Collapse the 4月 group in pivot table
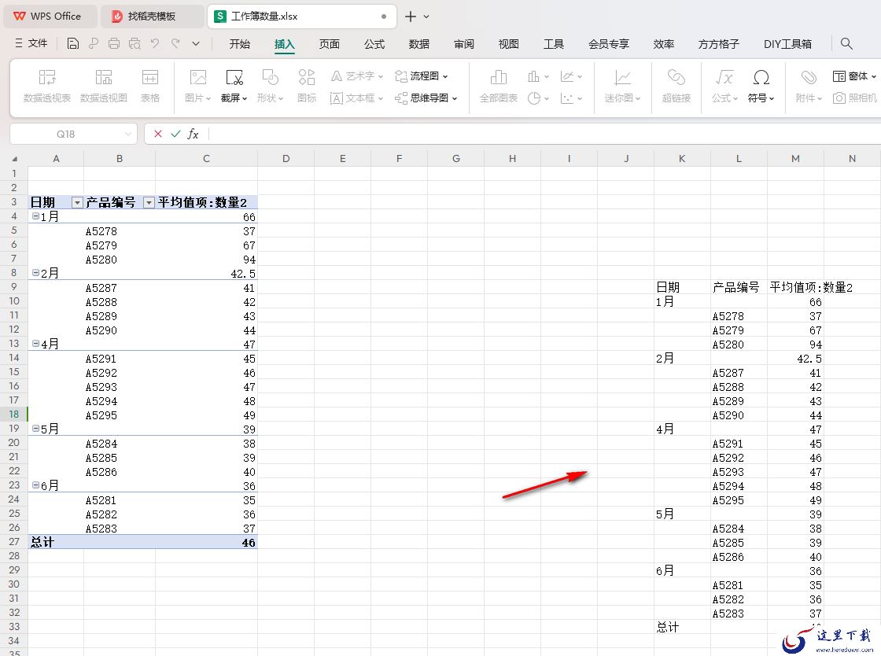This screenshot has width=881, height=656. [35, 344]
